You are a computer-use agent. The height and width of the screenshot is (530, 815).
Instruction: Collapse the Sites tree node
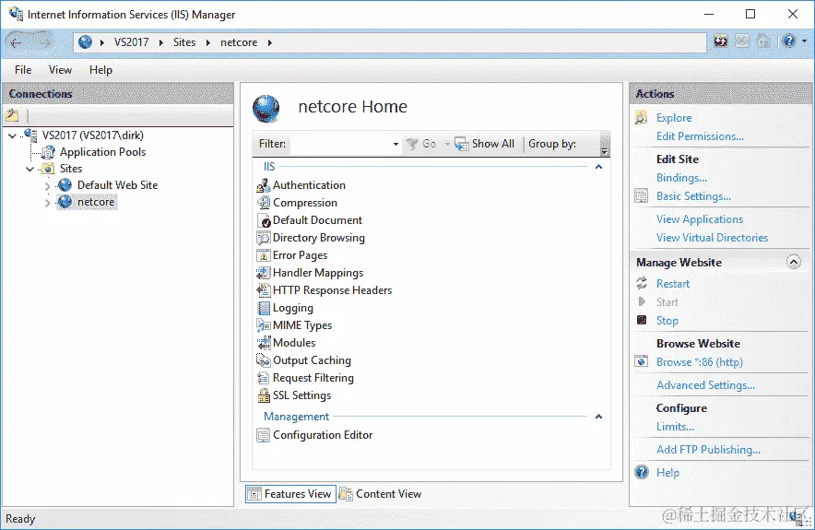(30, 170)
